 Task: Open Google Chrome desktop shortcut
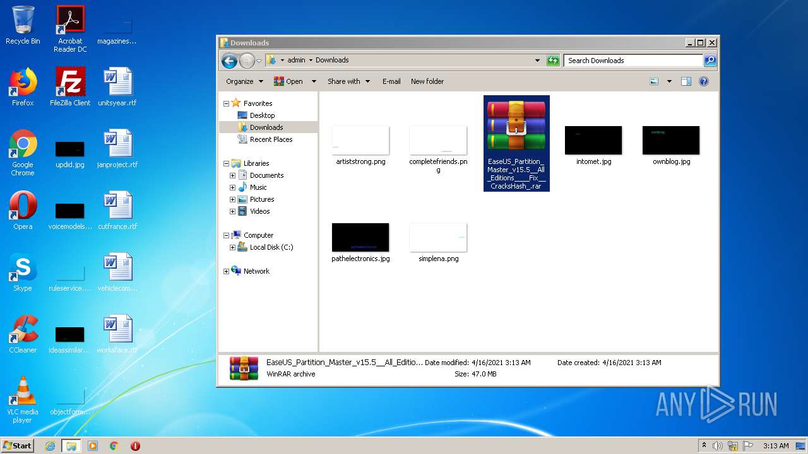pyautogui.click(x=23, y=153)
